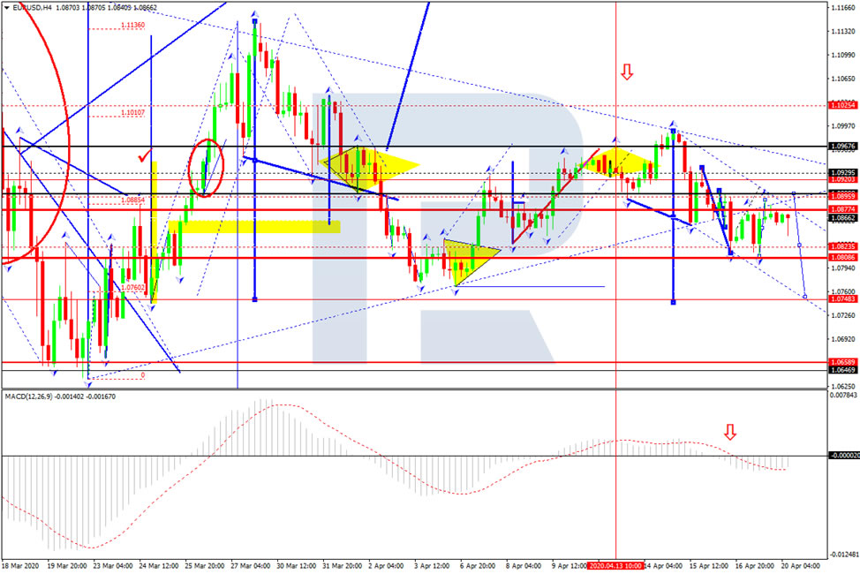Click the 1.08959 red price level label

coord(843,196)
